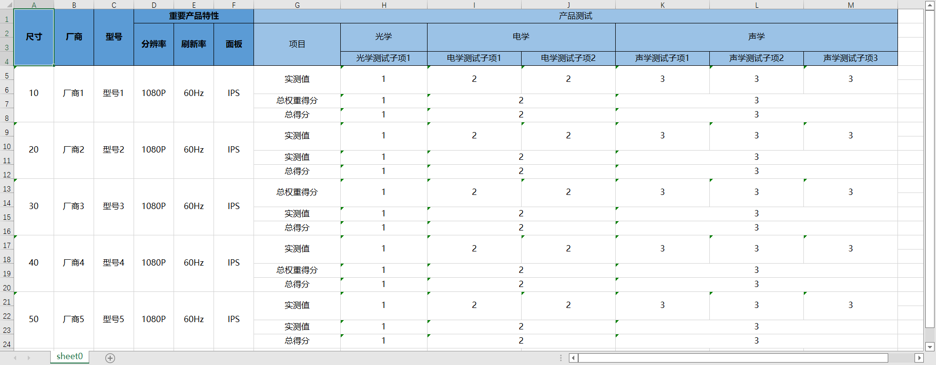This screenshot has width=936, height=365.
Task: Select the 电学测试子项2 cell
Action: 568,58
